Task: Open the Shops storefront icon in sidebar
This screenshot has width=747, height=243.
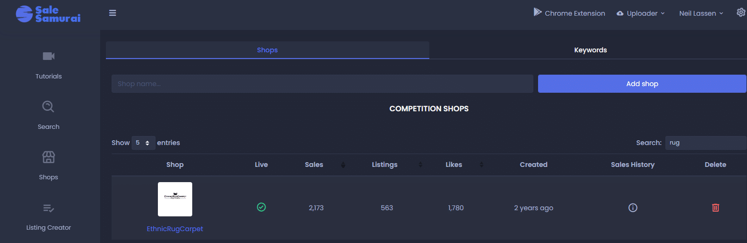Action: (x=49, y=157)
